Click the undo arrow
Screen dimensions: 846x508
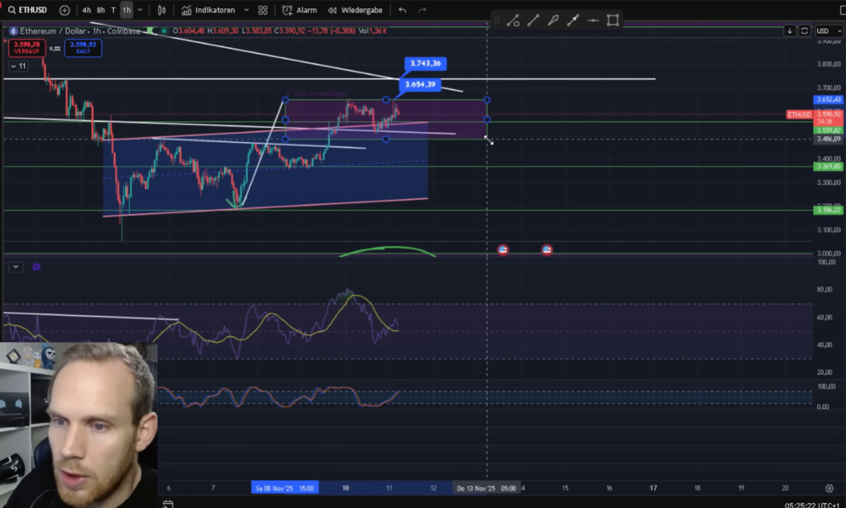click(x=402, y=10)
